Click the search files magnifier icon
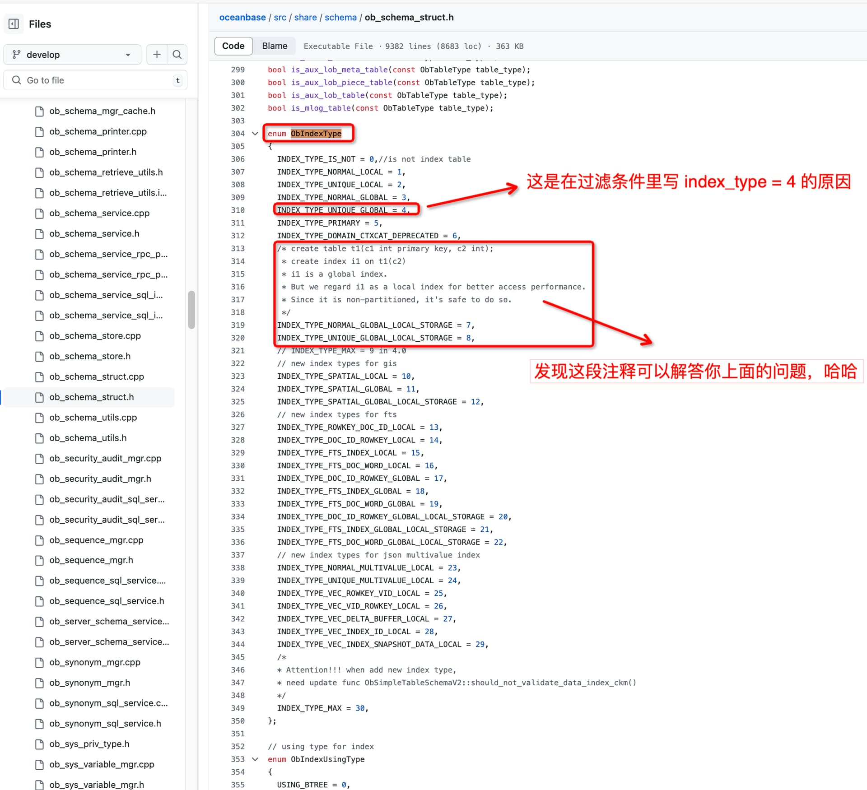 177,55
